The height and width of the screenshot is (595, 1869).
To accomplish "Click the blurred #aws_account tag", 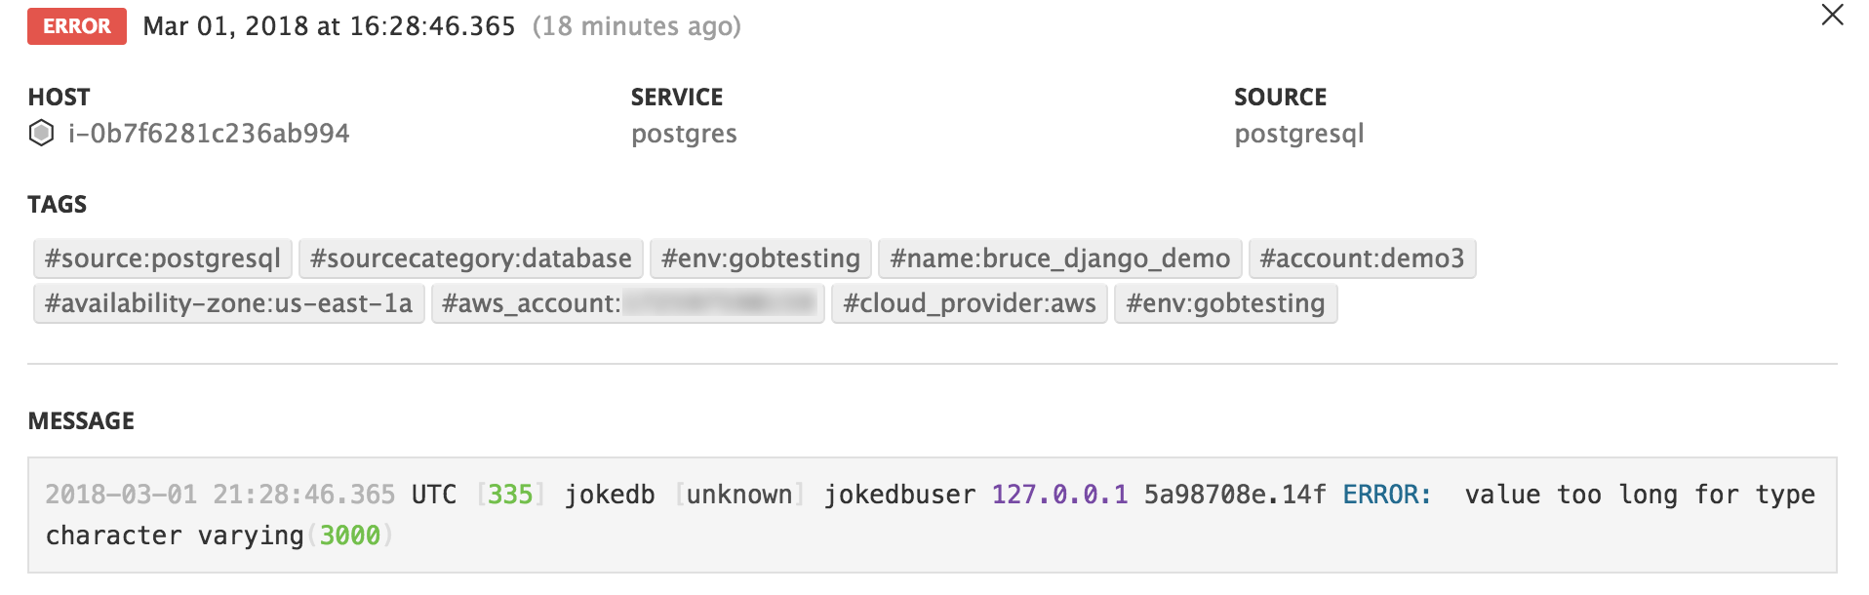I will pos(631,303).
